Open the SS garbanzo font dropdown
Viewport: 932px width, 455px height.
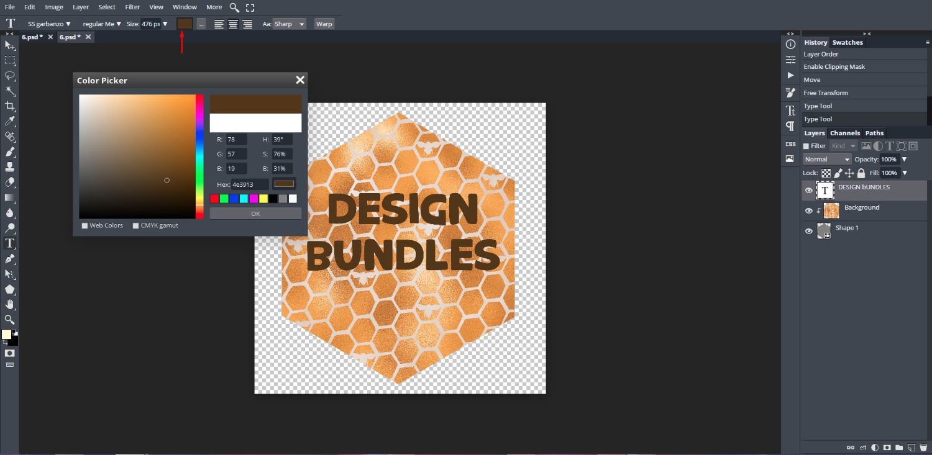coord(49,24)
